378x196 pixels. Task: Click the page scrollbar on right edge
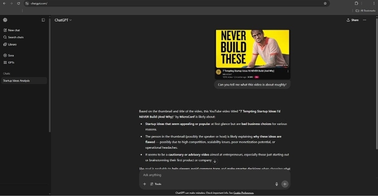pyautogui.click(x=377, y=83)
